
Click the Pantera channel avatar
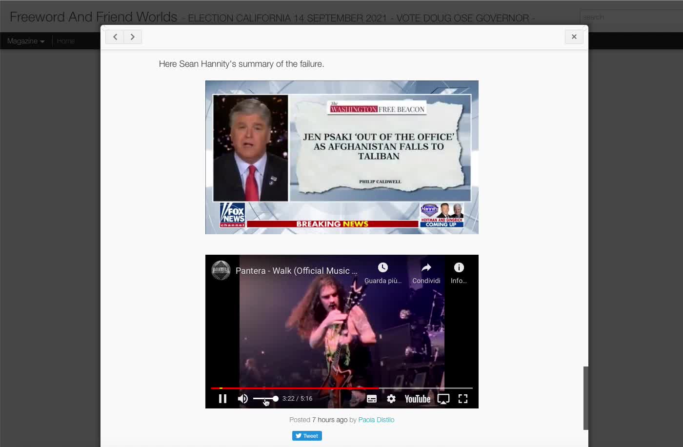click(x=221, y=270)
